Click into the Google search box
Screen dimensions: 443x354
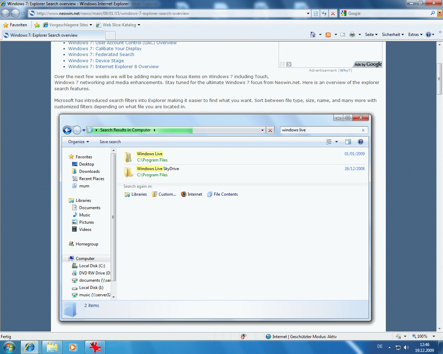coord(388,13)
